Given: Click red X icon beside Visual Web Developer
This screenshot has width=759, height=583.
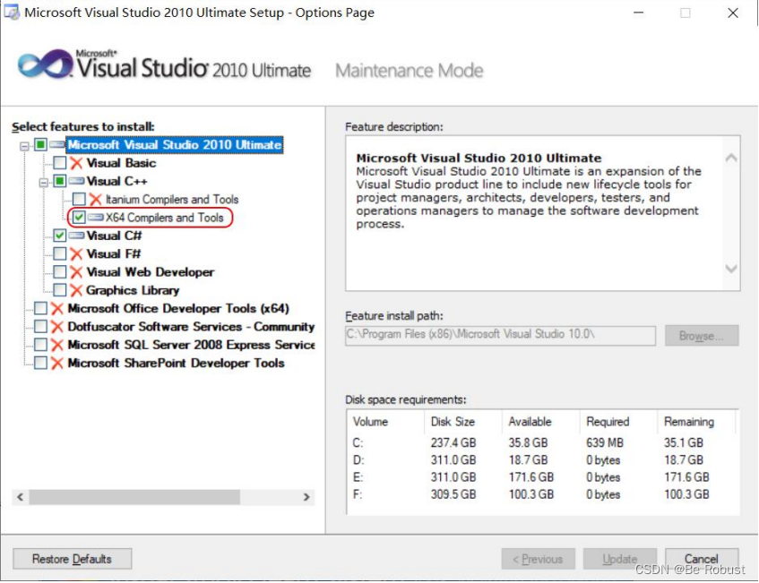Looking at the screenshot, I should point(76,272).
